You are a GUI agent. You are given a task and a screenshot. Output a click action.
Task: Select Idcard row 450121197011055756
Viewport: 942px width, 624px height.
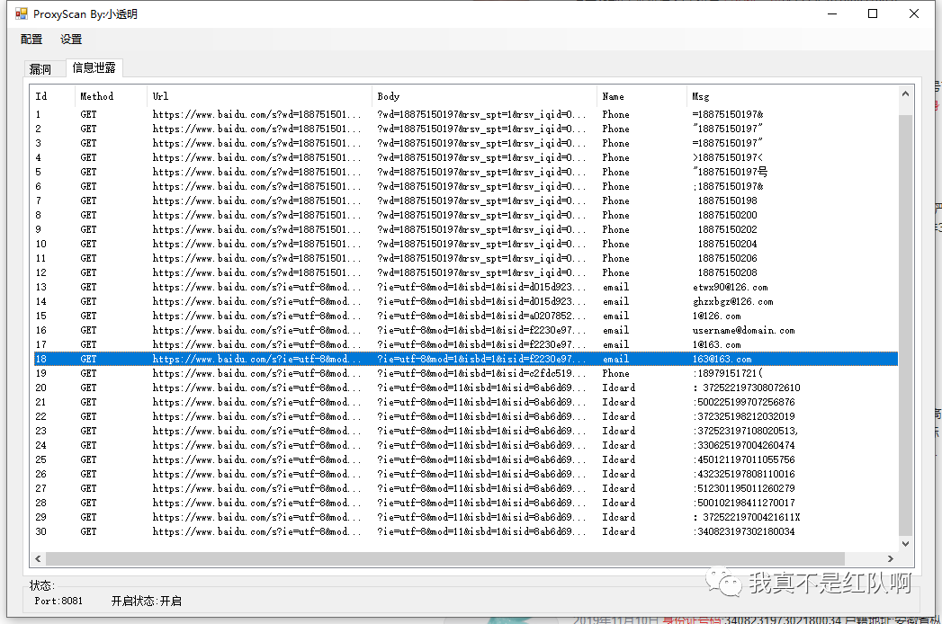click(x=465, y=460)
